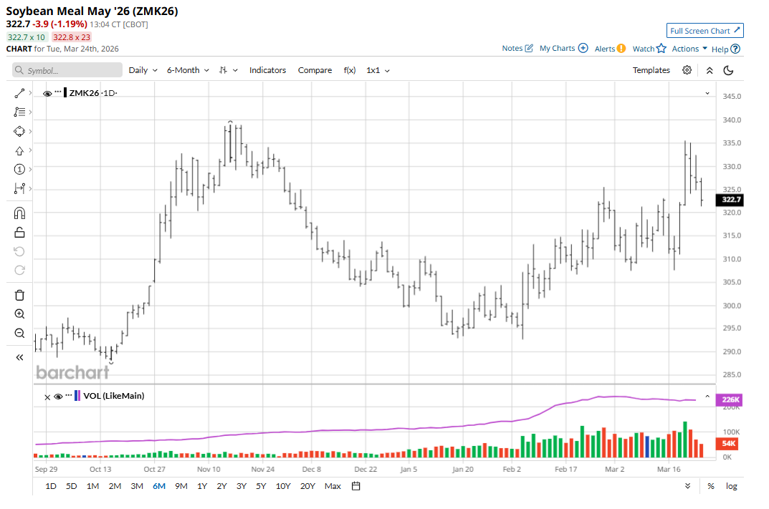Add chart to My Charts
This screenshot has height=509, width=769.
point(583,48)
